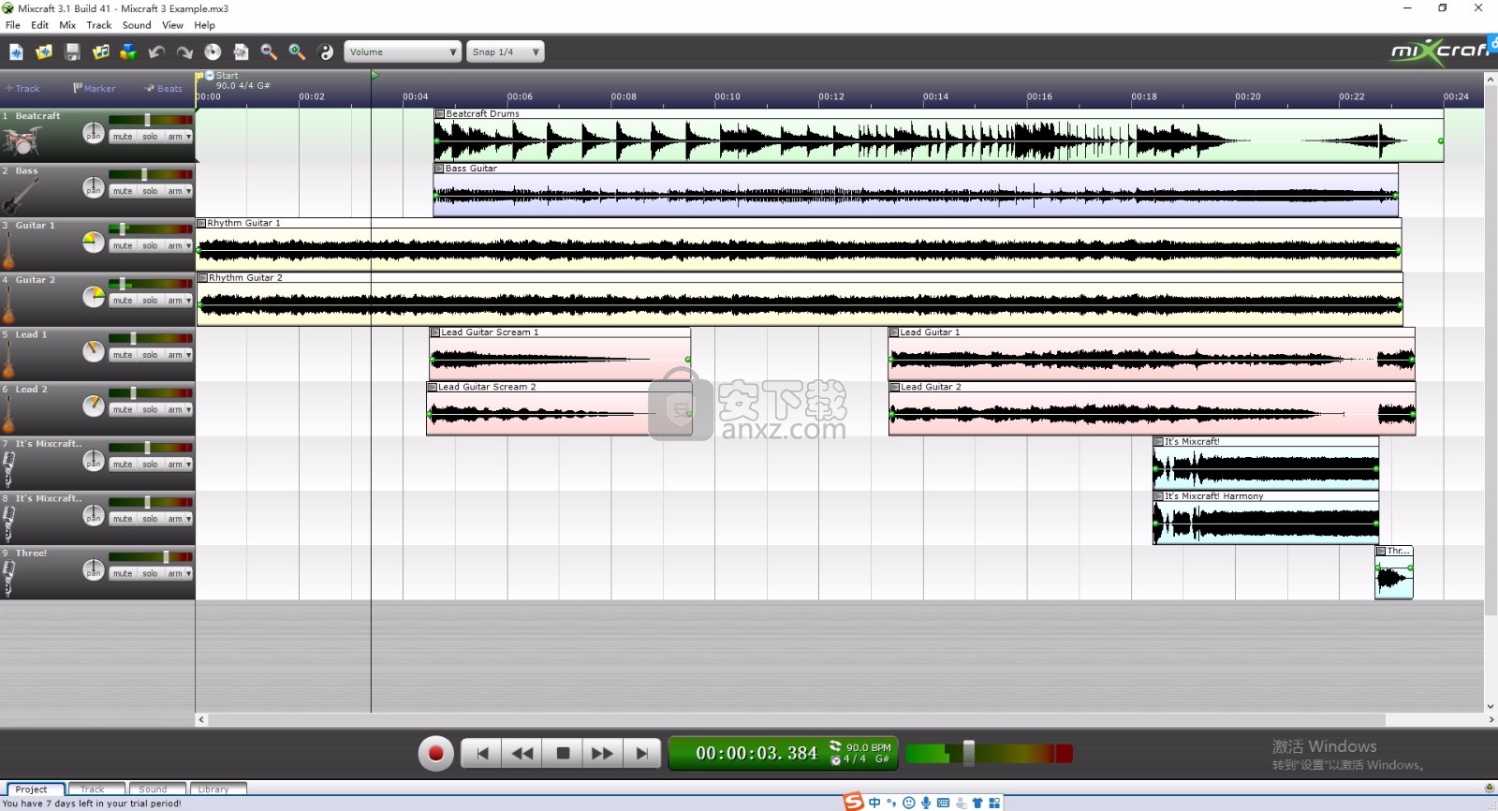
Task: Add a marker with Marker button
Action: [x=95, y=89]
